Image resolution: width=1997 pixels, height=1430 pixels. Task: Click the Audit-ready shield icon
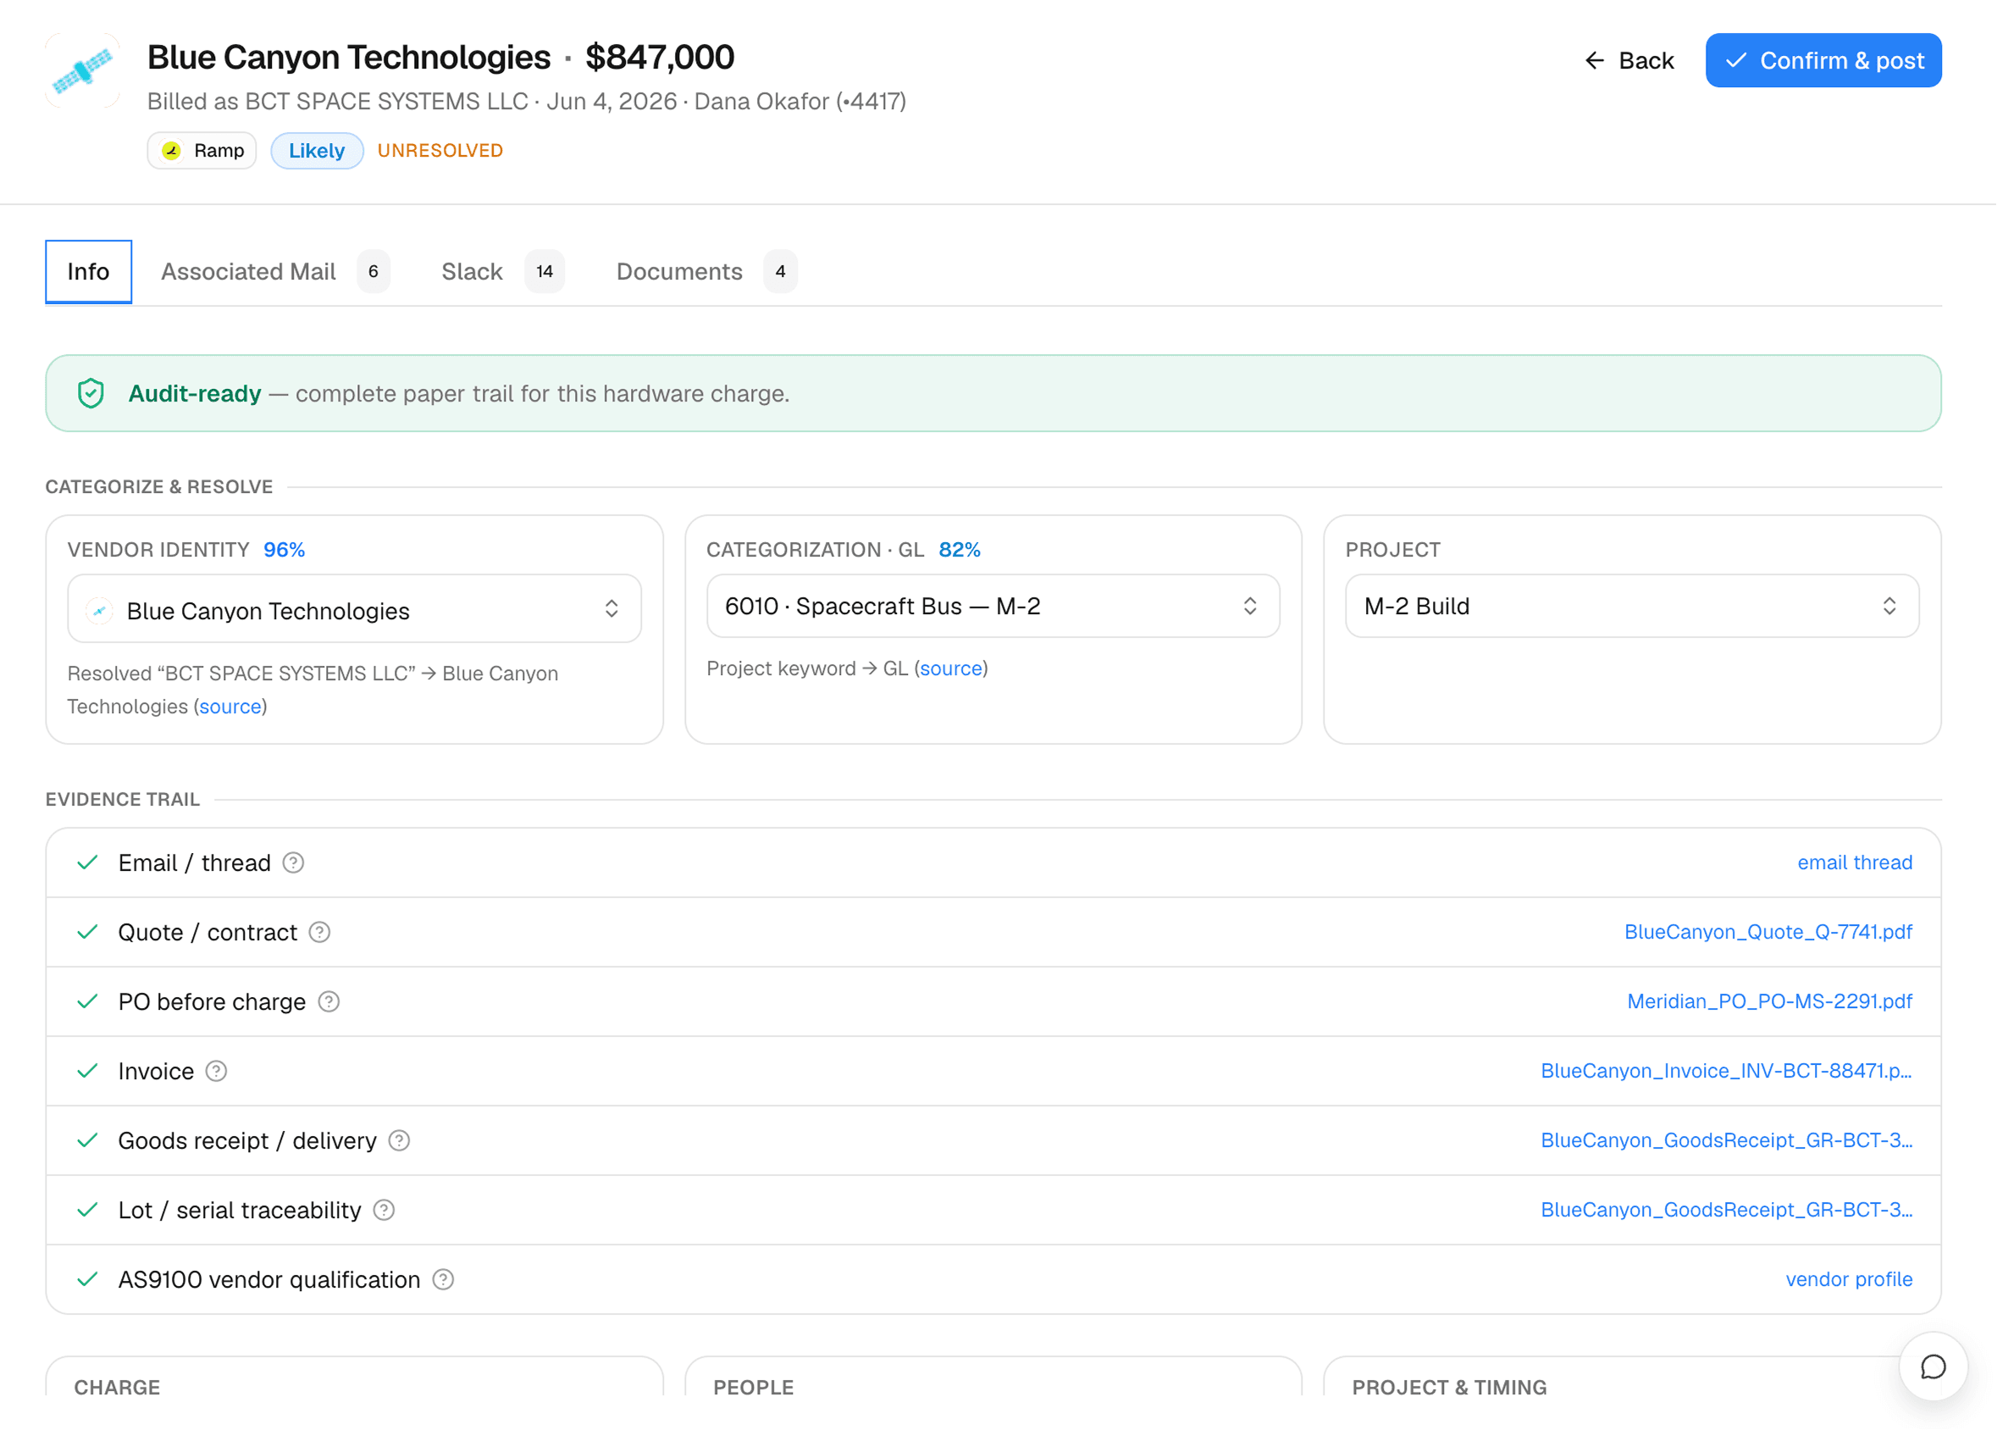point(91,394)
